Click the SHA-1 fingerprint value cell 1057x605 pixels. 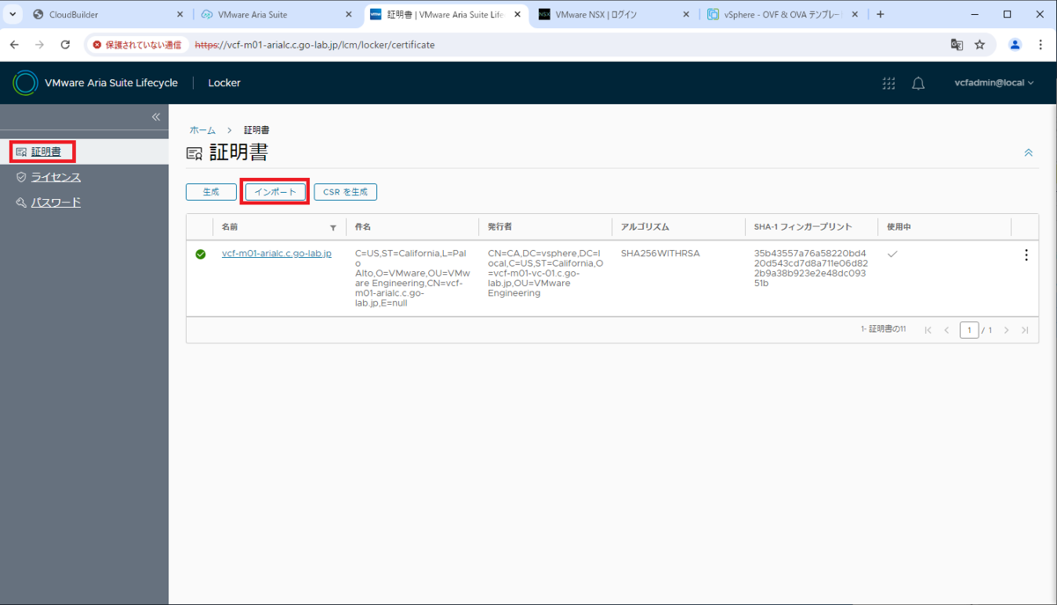(810, 269)
